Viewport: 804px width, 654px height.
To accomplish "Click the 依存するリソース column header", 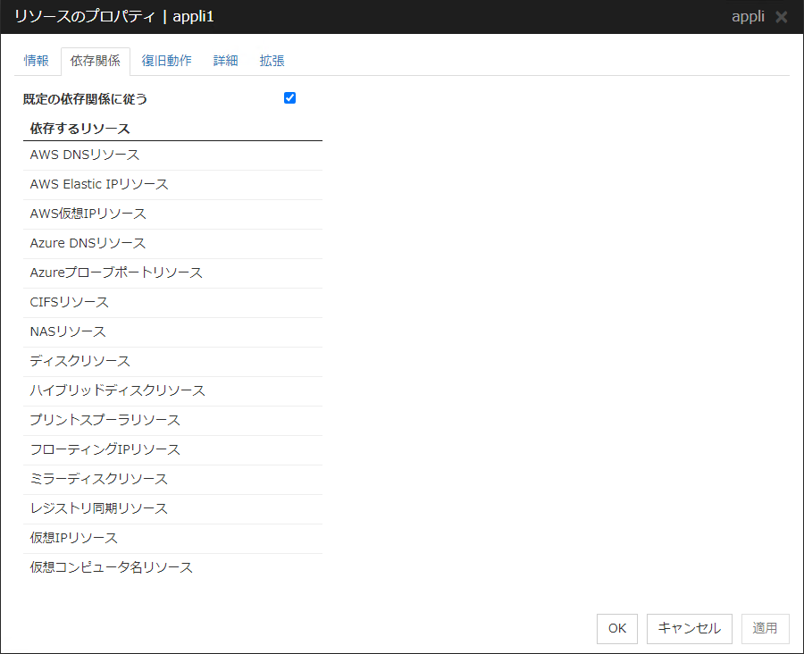I will (x=80, y=129).
